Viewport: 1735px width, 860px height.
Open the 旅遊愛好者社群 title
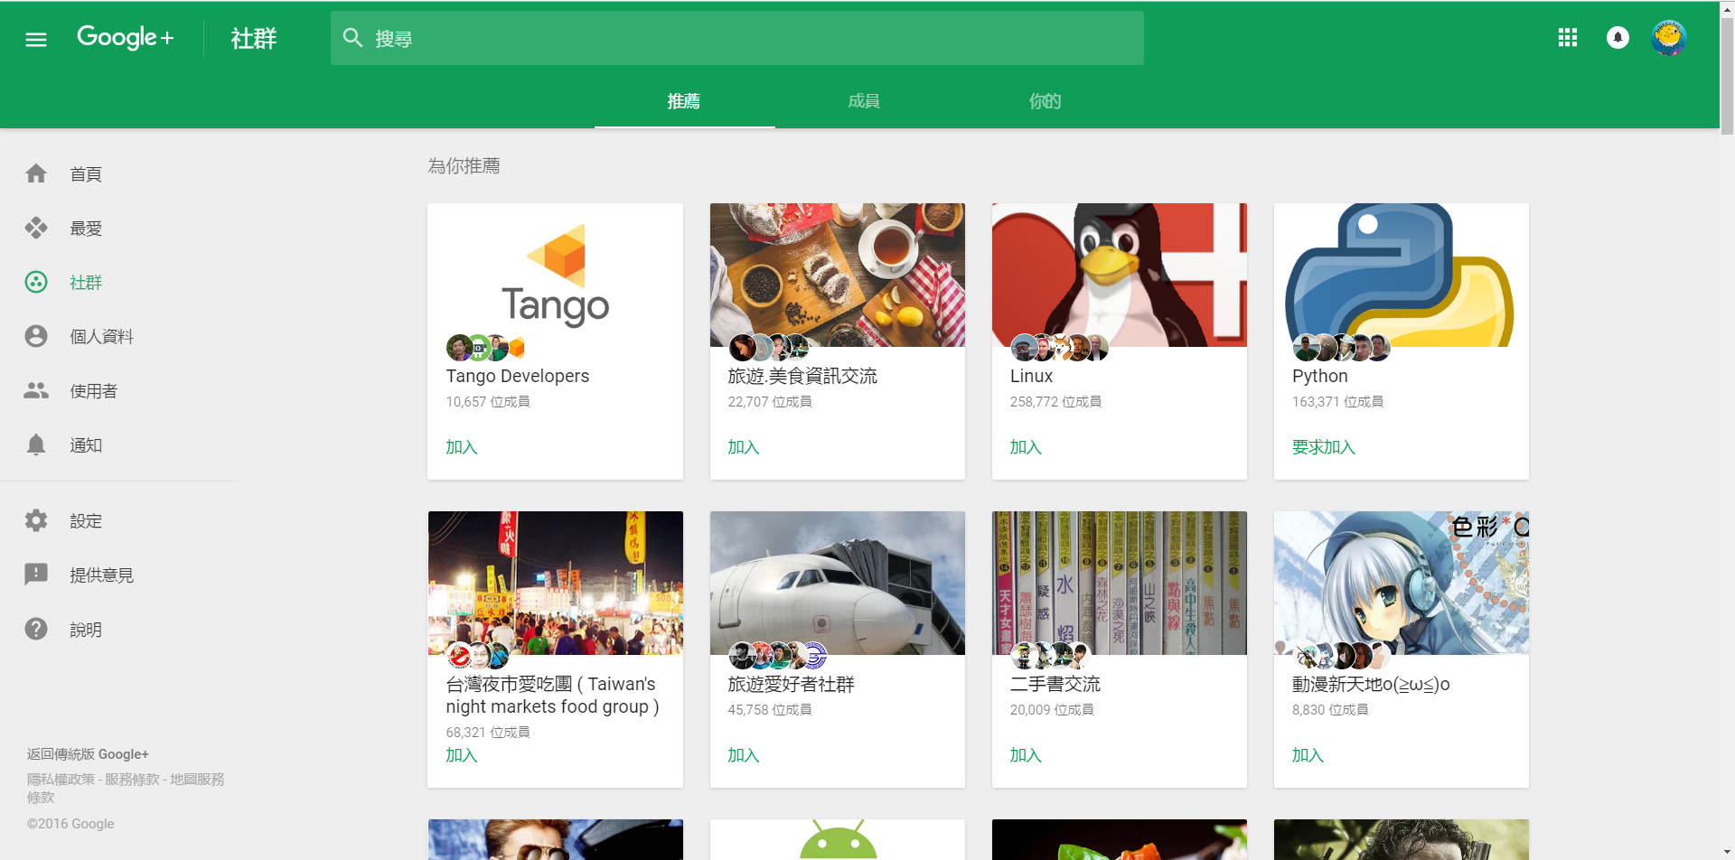[x=791, y=684]
